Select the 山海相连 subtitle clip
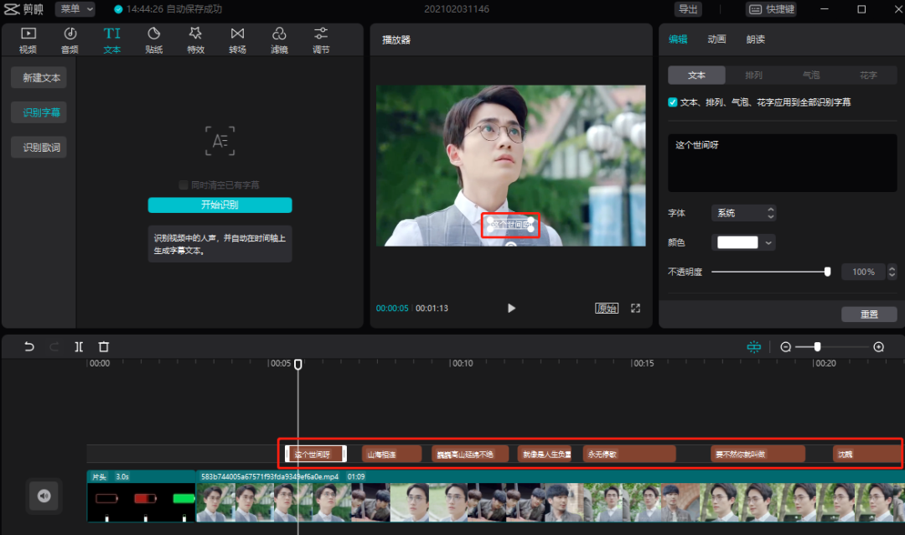 point(392,454)
